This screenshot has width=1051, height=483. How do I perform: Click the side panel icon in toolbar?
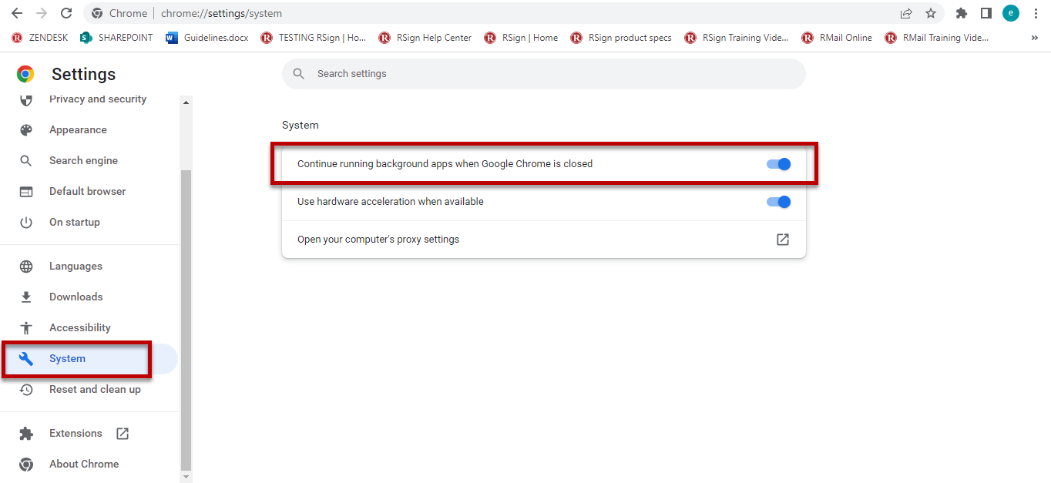coord(986,13)
